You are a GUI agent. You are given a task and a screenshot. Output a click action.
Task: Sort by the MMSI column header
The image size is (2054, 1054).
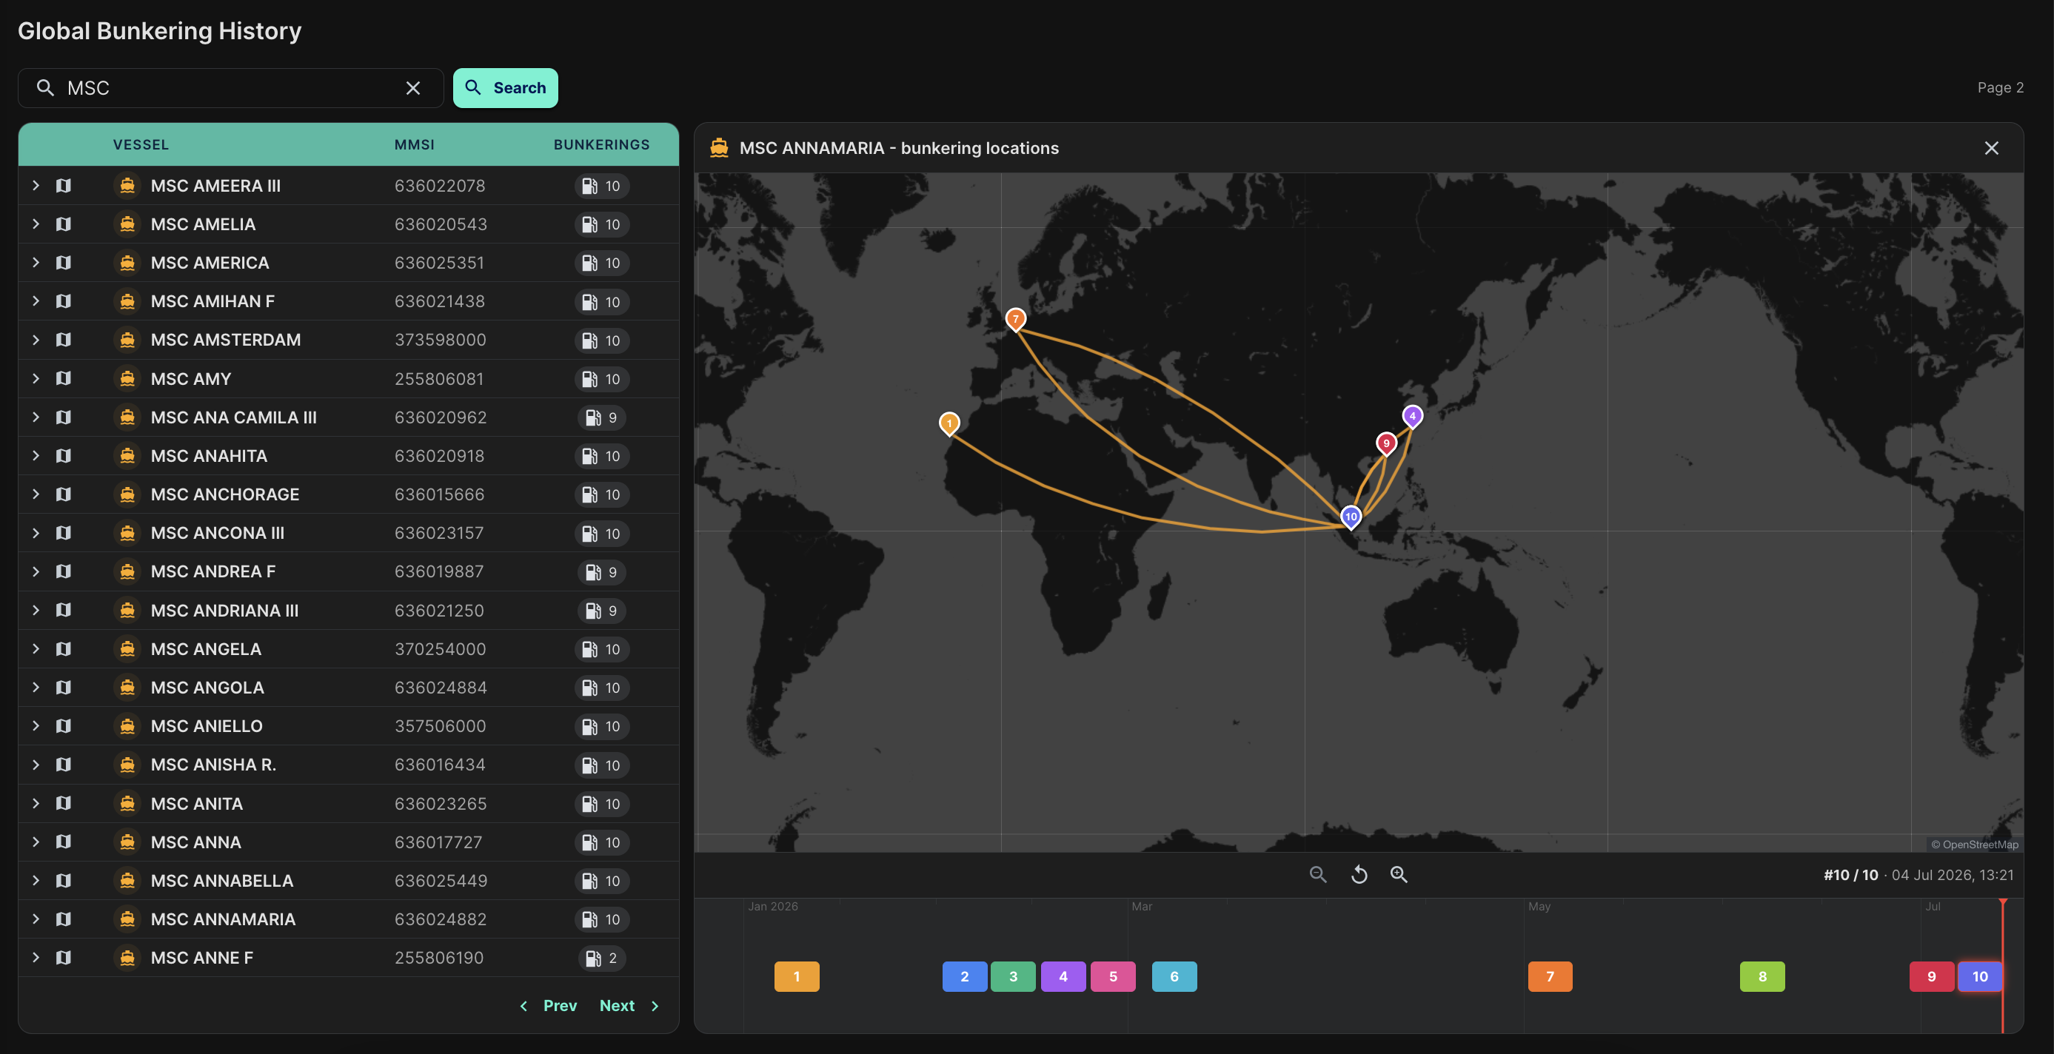tap(414, 144)
